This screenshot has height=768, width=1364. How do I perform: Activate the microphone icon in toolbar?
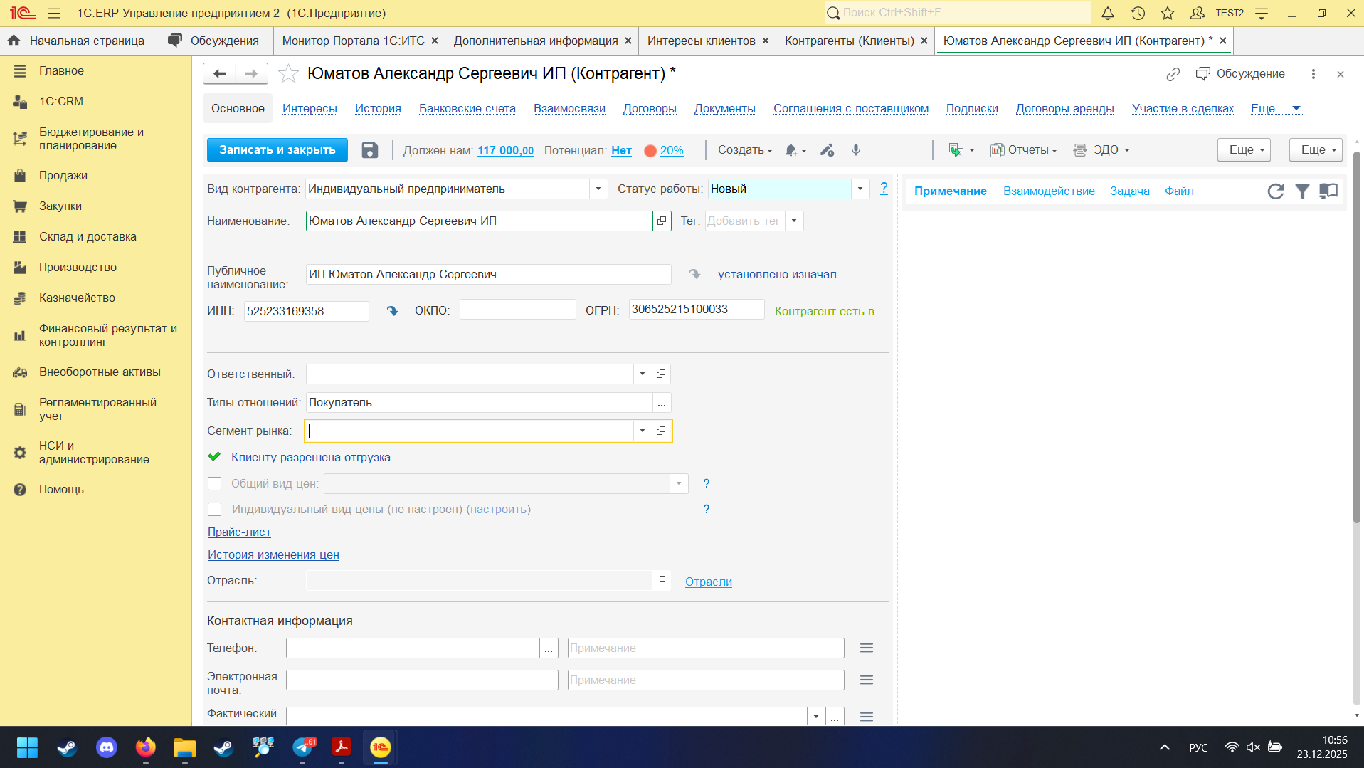point(856,150)
